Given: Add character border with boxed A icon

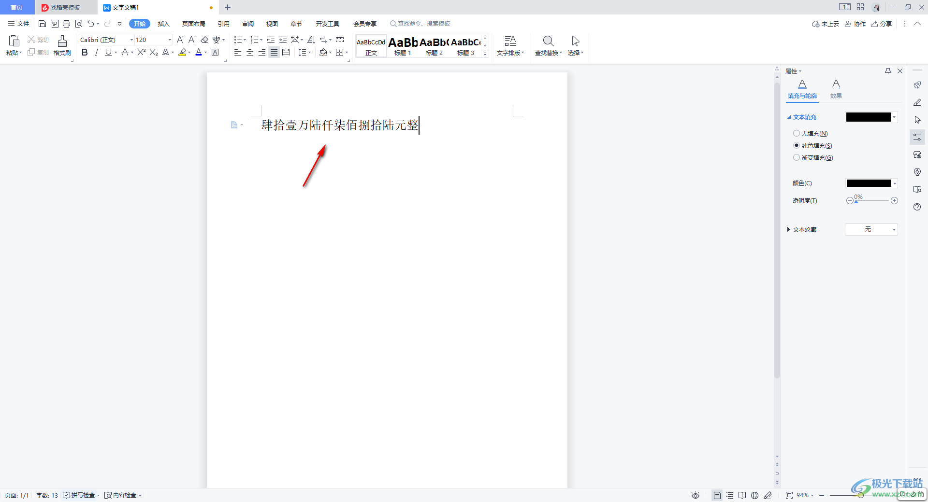Looking at the screenshot, I should point(216,52).
